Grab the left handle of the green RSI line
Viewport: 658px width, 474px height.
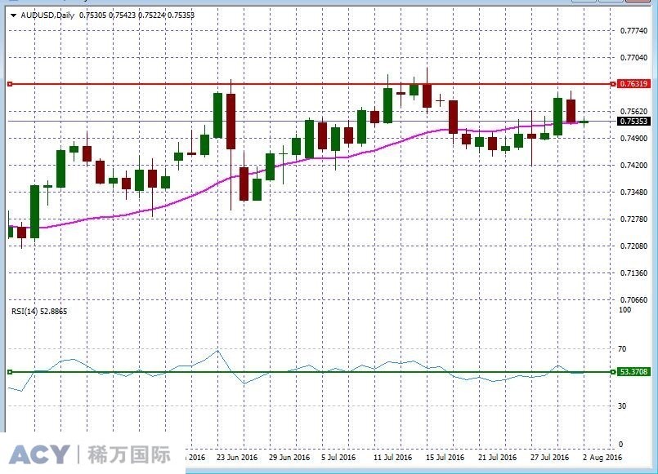(10, 372)
